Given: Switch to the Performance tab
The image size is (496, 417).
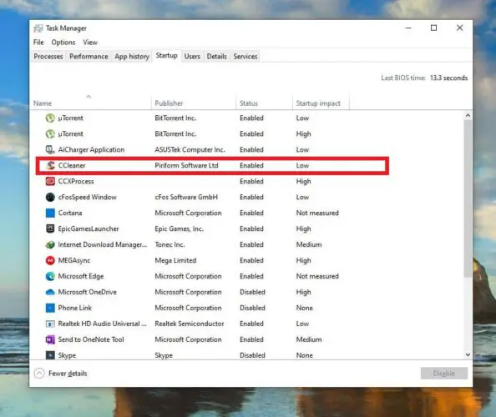Looking at the screenshot, I should click(89, 57).
